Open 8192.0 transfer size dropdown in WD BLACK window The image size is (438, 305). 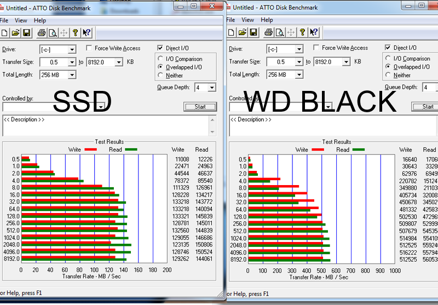pos(346,62)
